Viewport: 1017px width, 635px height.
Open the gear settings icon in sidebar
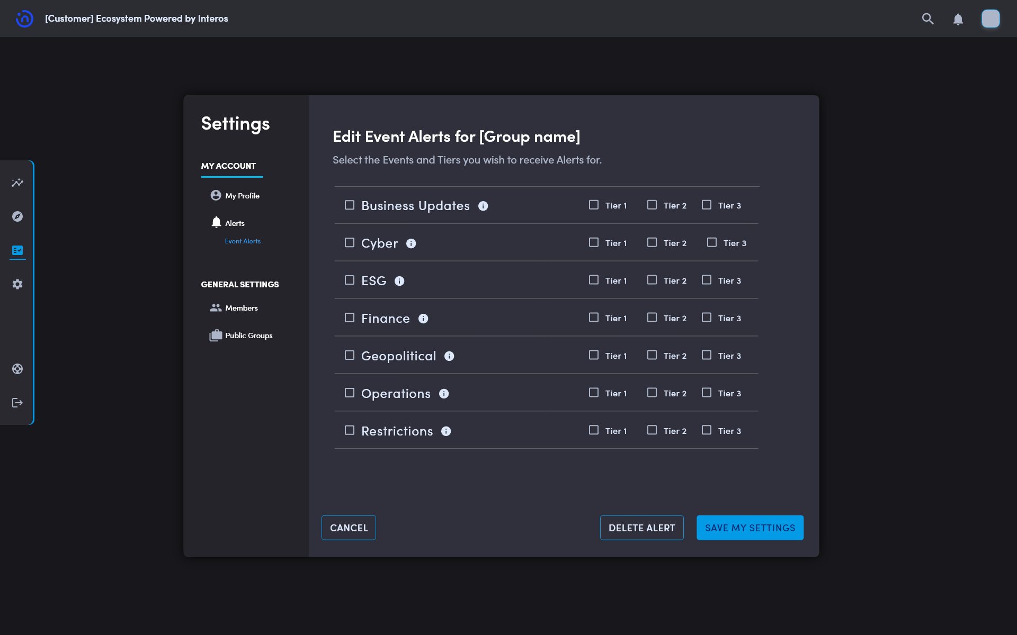coord(17,284)
